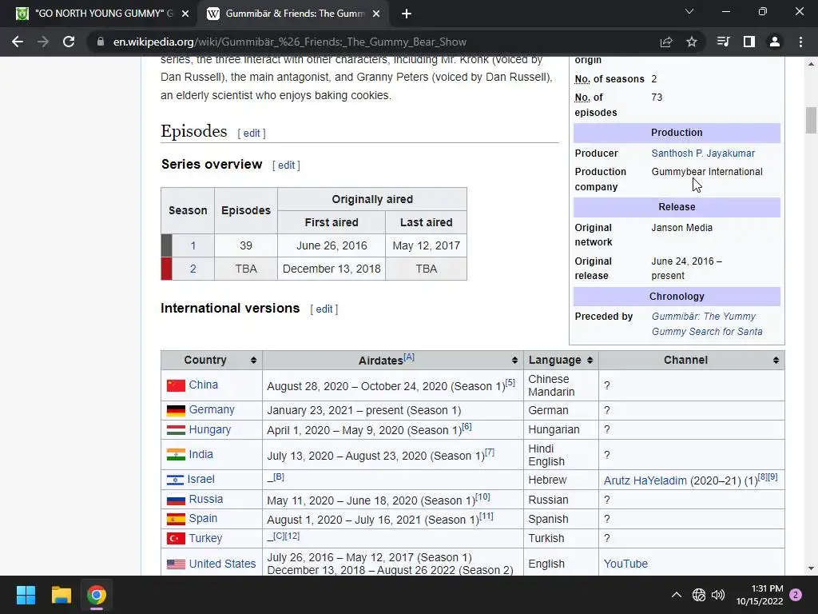Select the Gummibär & Friends Wikipedia tab
The width and height of the screenshot is (818, 614).
(293, 14)
